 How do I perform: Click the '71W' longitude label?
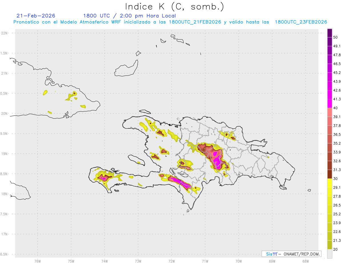pyautogui.click(x=205, y=261)
